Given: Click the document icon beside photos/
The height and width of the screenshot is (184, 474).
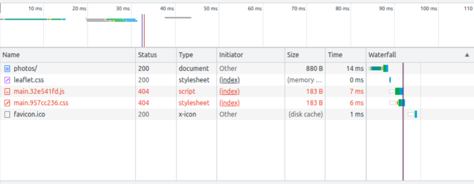Looking at the screenshot, I should [x=7, y=69].
